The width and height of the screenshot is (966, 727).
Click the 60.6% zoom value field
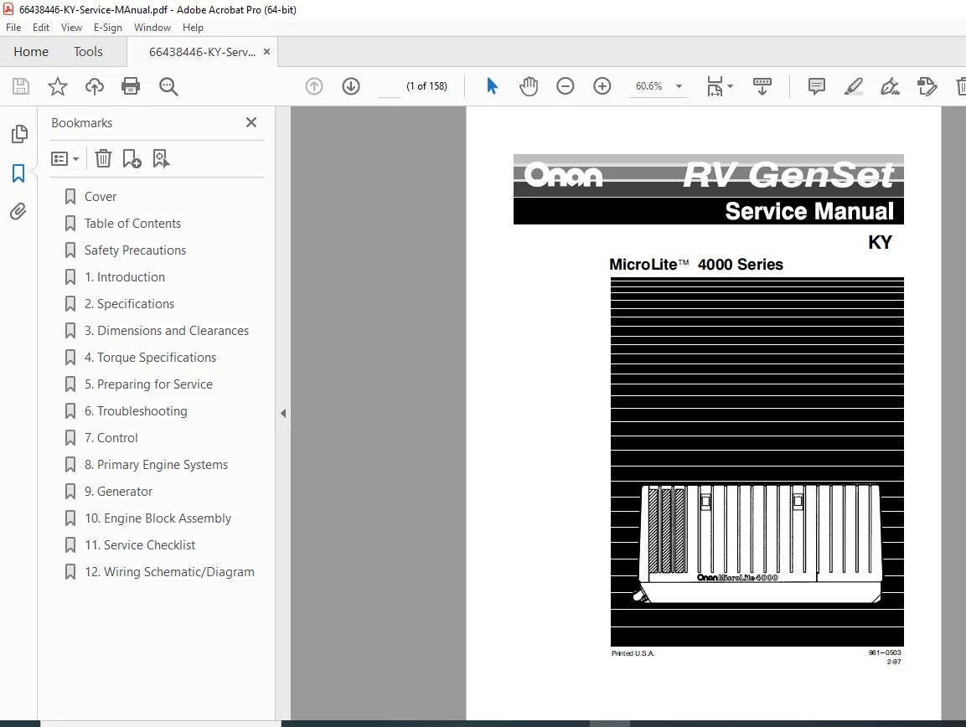[x=648, y=86]
